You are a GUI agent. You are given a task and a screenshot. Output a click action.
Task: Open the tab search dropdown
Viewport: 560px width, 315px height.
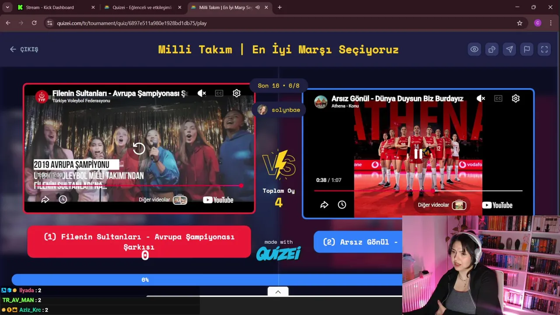point(7,7)
